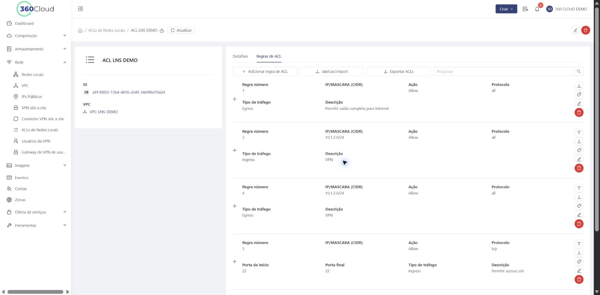
Task: Open ACLs de Redes Locais in sidebar
Action: click(40, 130)
